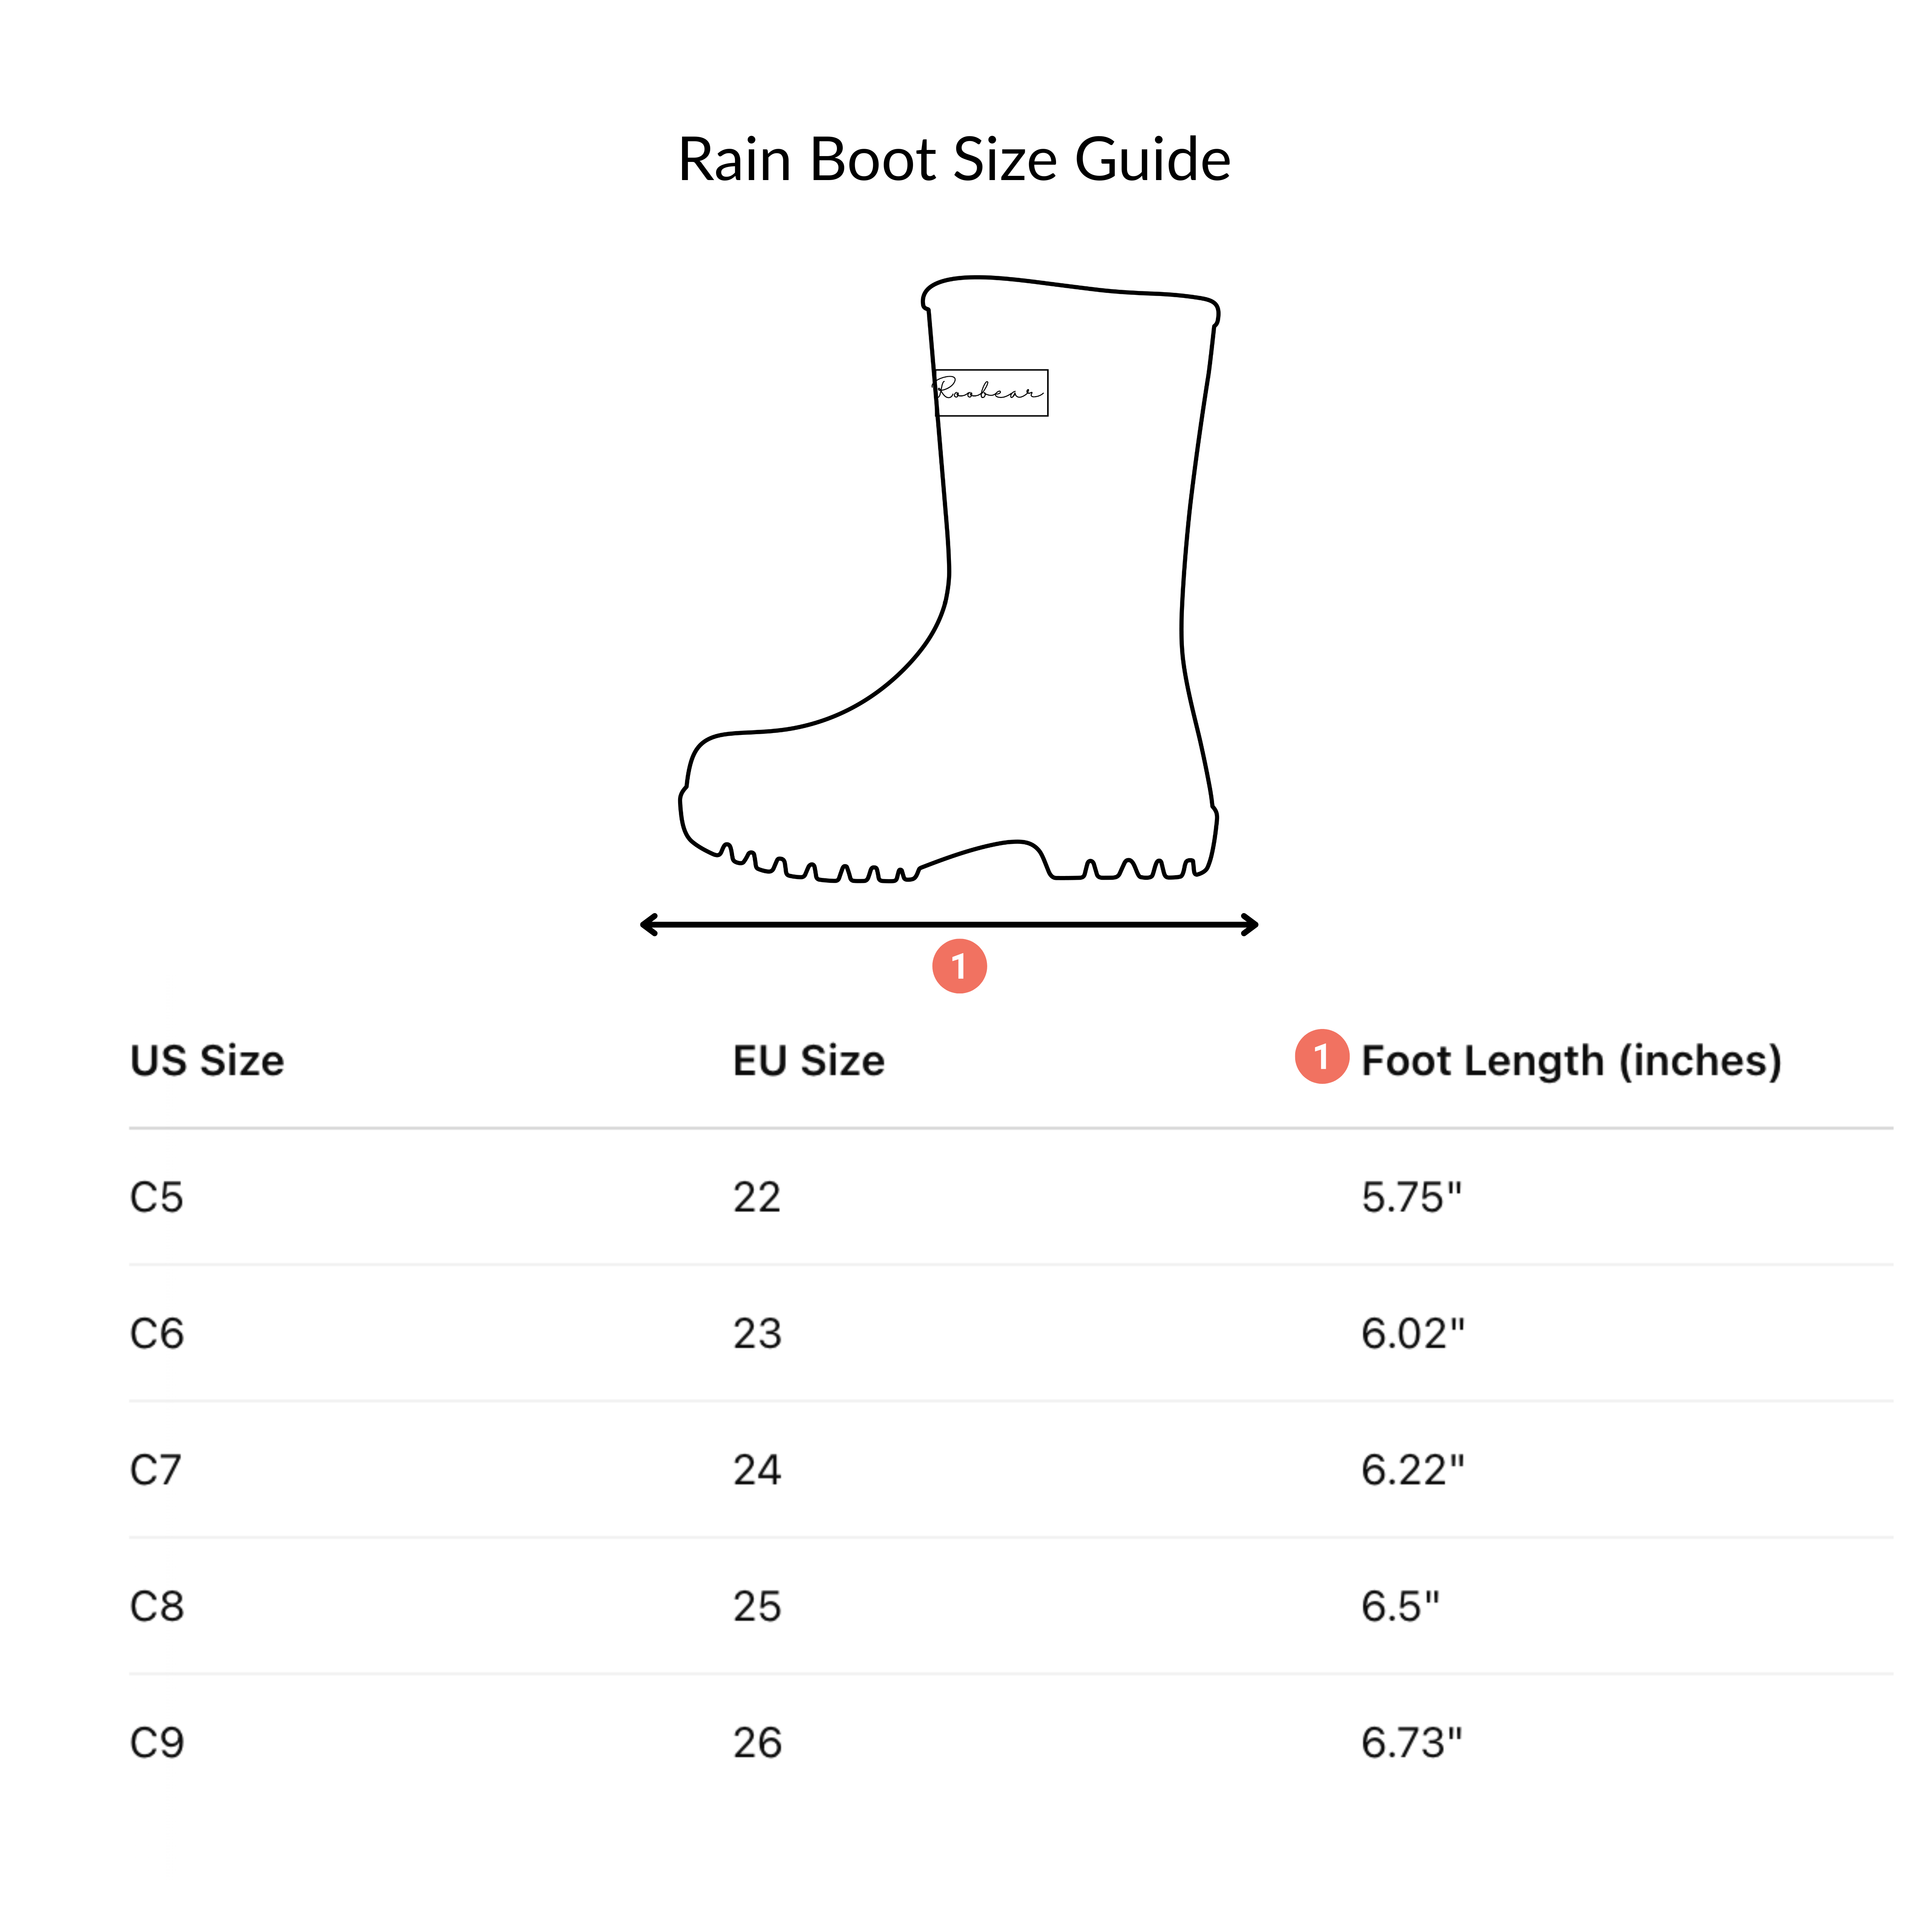Click the red number 1 badge under arrow
The width and height of the screenshot is (1932, 1932).
point(959,966)
